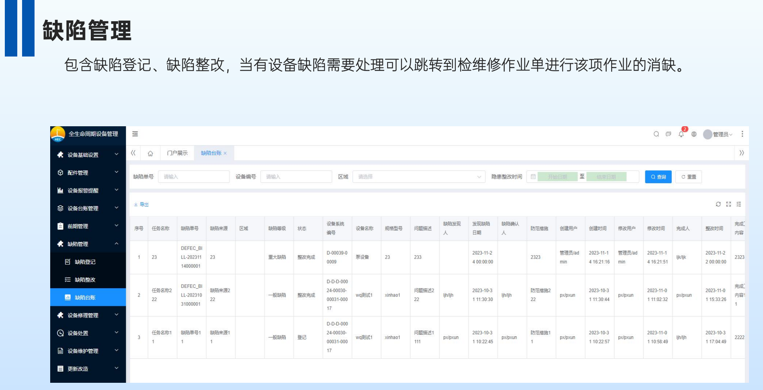Click the 配件管理 cube icon
This screenshot has width=763, height=390.
[x=60, y=173]
